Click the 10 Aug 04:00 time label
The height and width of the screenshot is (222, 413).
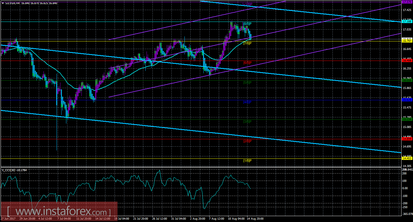pos(237,219)
